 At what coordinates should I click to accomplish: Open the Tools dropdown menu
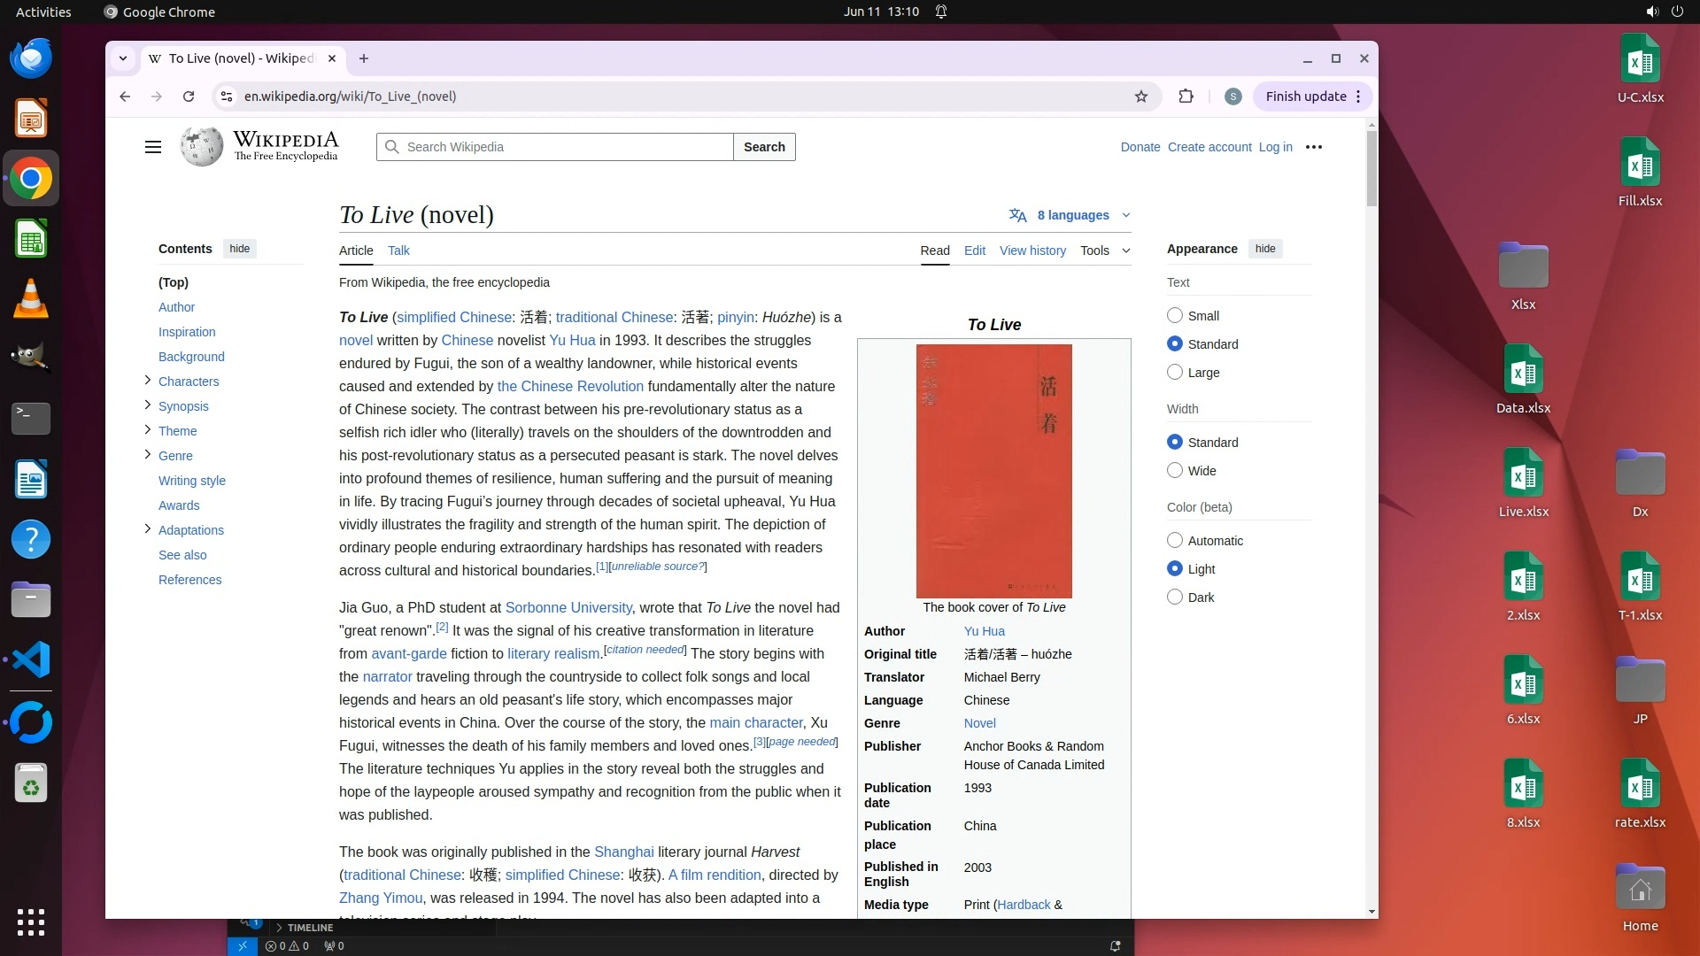[x=1104, y=251]
